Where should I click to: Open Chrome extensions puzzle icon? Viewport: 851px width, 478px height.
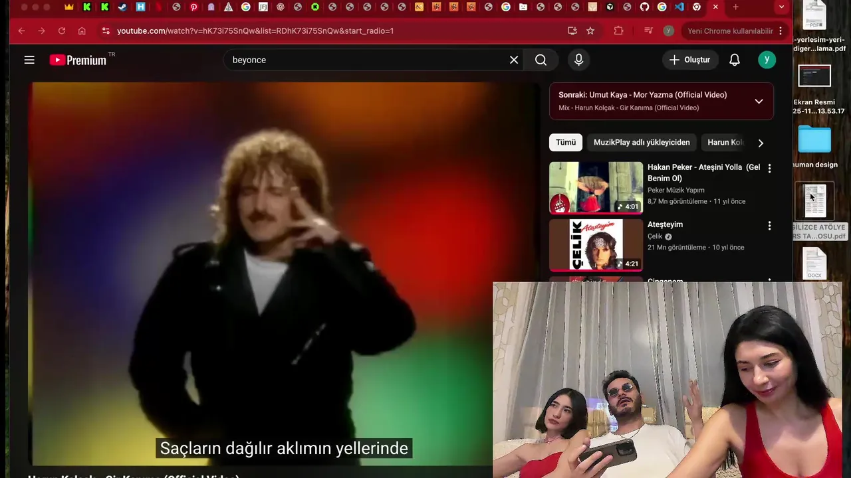[618, 31]
